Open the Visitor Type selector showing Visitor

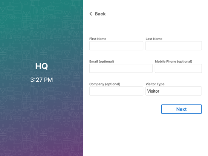(174, 91)
